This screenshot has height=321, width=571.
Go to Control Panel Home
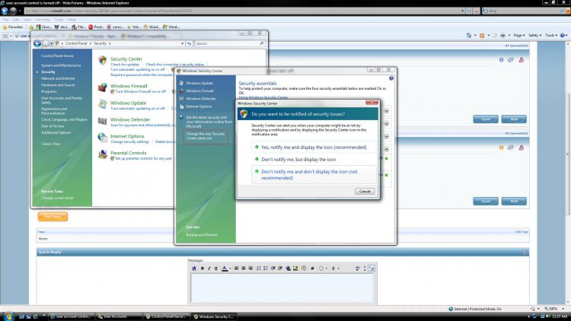[57, 56]
